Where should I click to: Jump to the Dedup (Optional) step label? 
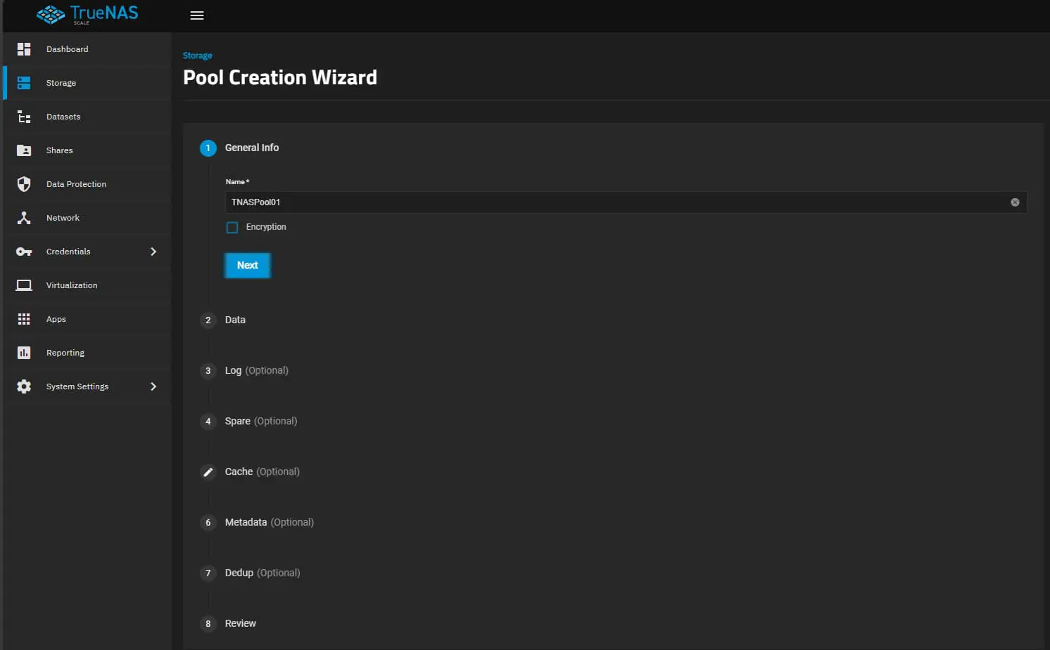[x=262, y=573]
